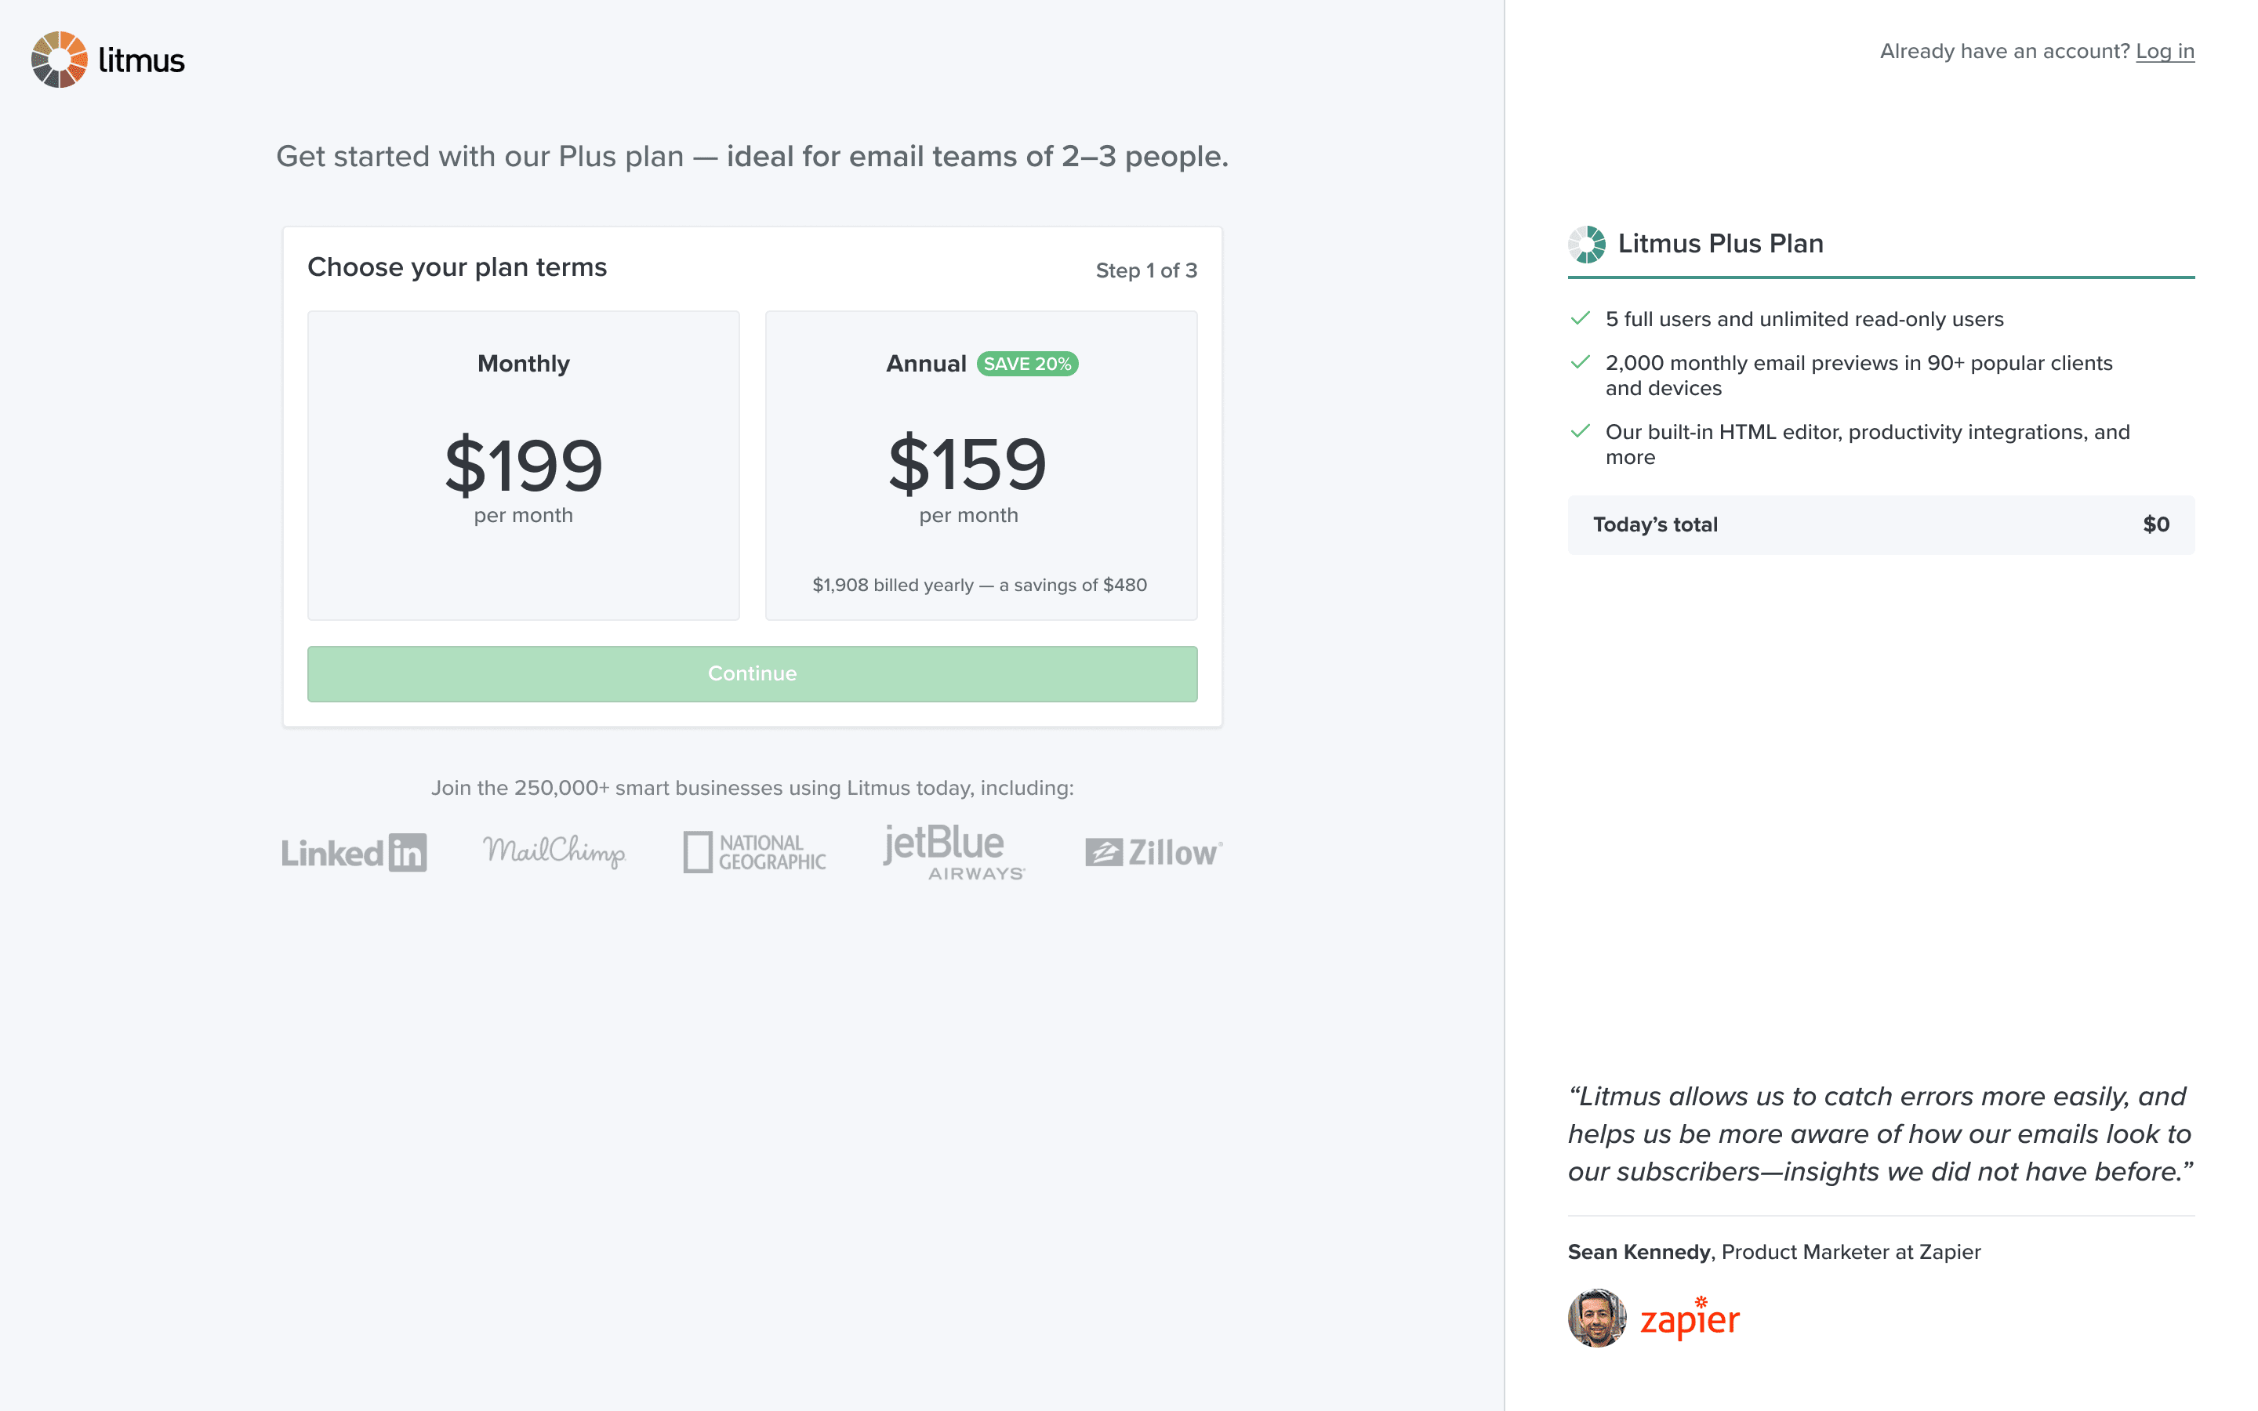Click the LinkedIn logo
This screenshot has height=1411, width=2258.
point(354,852)
